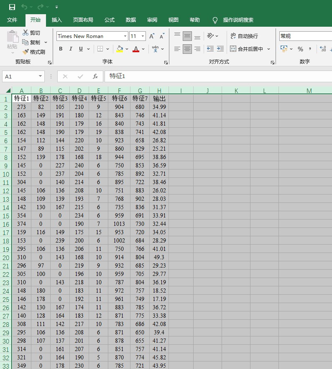Click the Name Box showing A1

coord(23,76)
